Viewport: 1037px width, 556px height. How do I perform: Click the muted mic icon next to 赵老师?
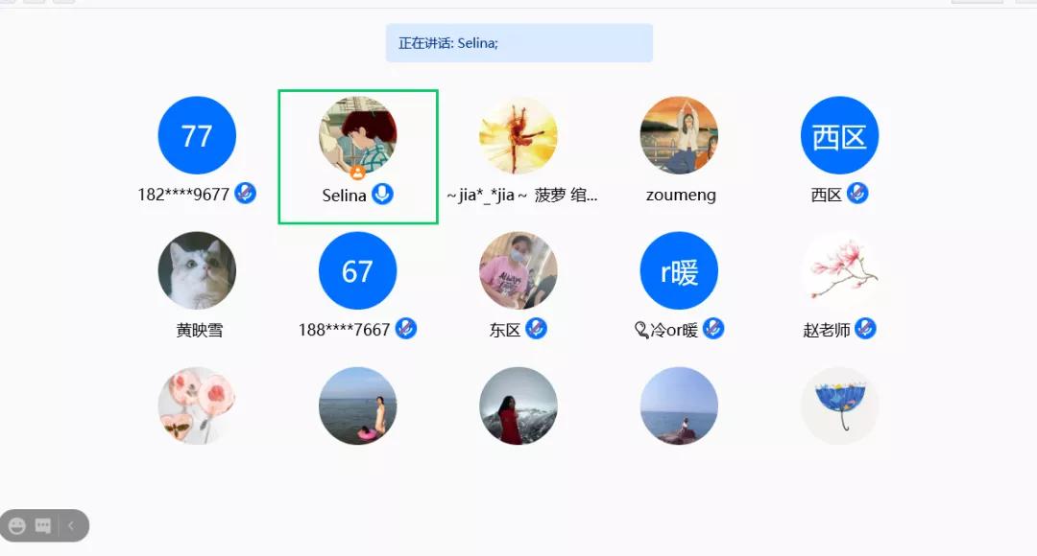coord(866,328)
